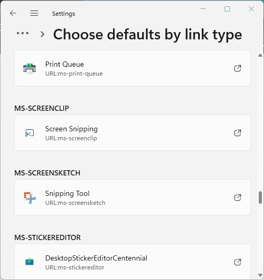Click the breadcrumb chevron separator
The width and height of the screenshot is (264, 280).
coord(43,34)
